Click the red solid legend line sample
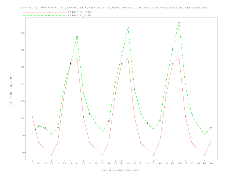 click(45, 12)
